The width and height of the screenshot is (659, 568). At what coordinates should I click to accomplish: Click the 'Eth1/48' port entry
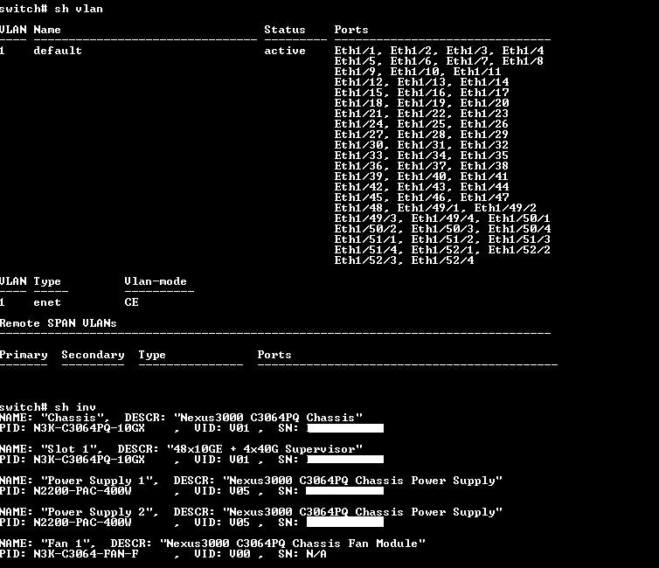tap(358, 208)
